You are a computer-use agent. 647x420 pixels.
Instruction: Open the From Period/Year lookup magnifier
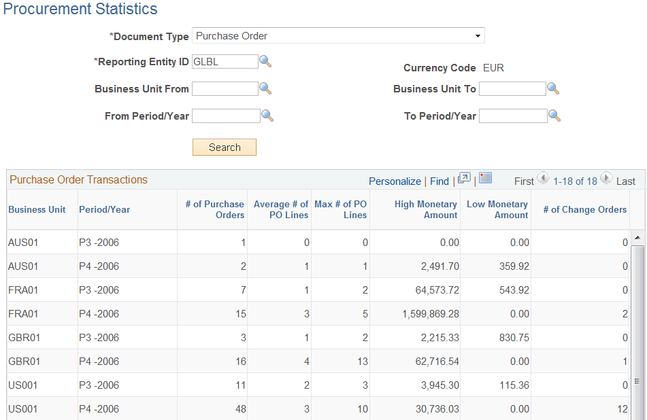coord(267,116)
